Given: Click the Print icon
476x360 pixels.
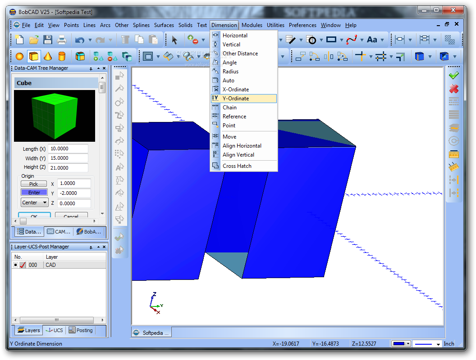Looking at the screenshot, I should pos(62,40).
